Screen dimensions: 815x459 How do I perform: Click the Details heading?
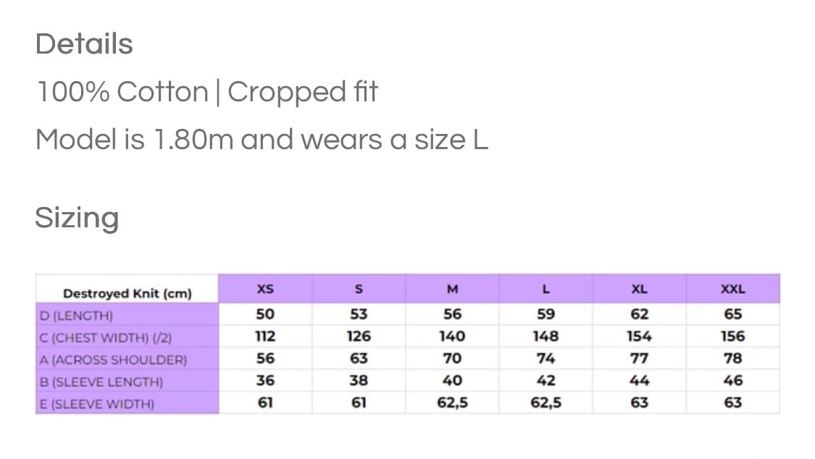click(84, 44)
